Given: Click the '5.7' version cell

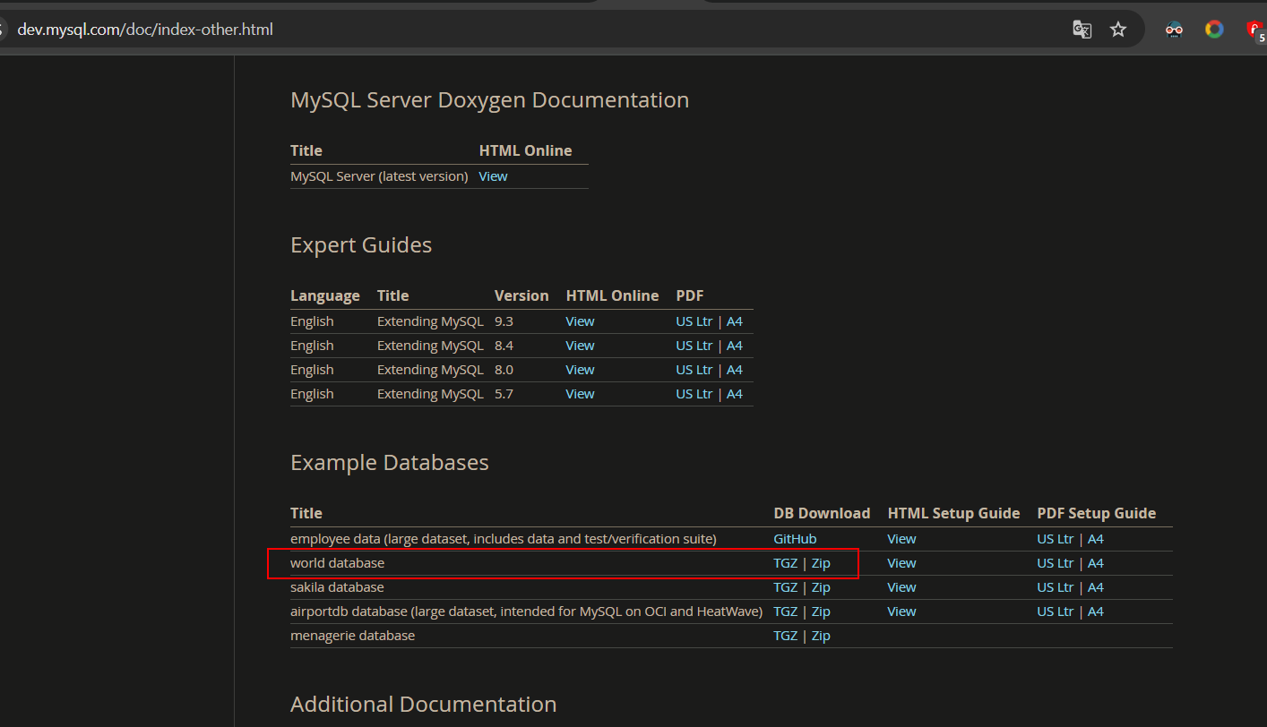Looking at the screenshot, I should tap(504, 394).
